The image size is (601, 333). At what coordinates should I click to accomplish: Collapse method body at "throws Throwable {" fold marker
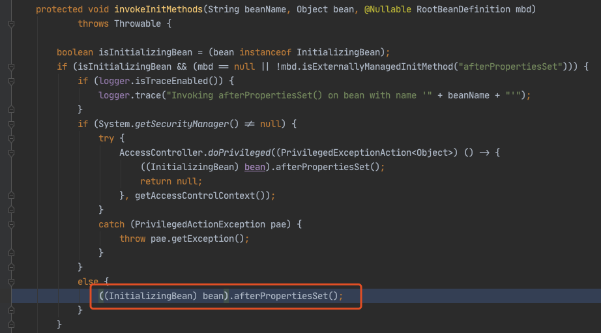tap(12, 24)
